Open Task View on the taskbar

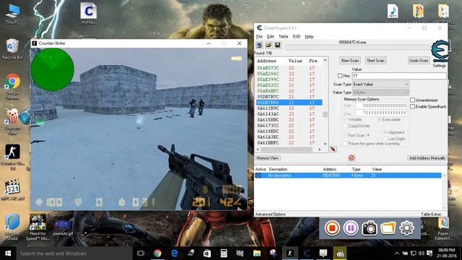[141, 253]
